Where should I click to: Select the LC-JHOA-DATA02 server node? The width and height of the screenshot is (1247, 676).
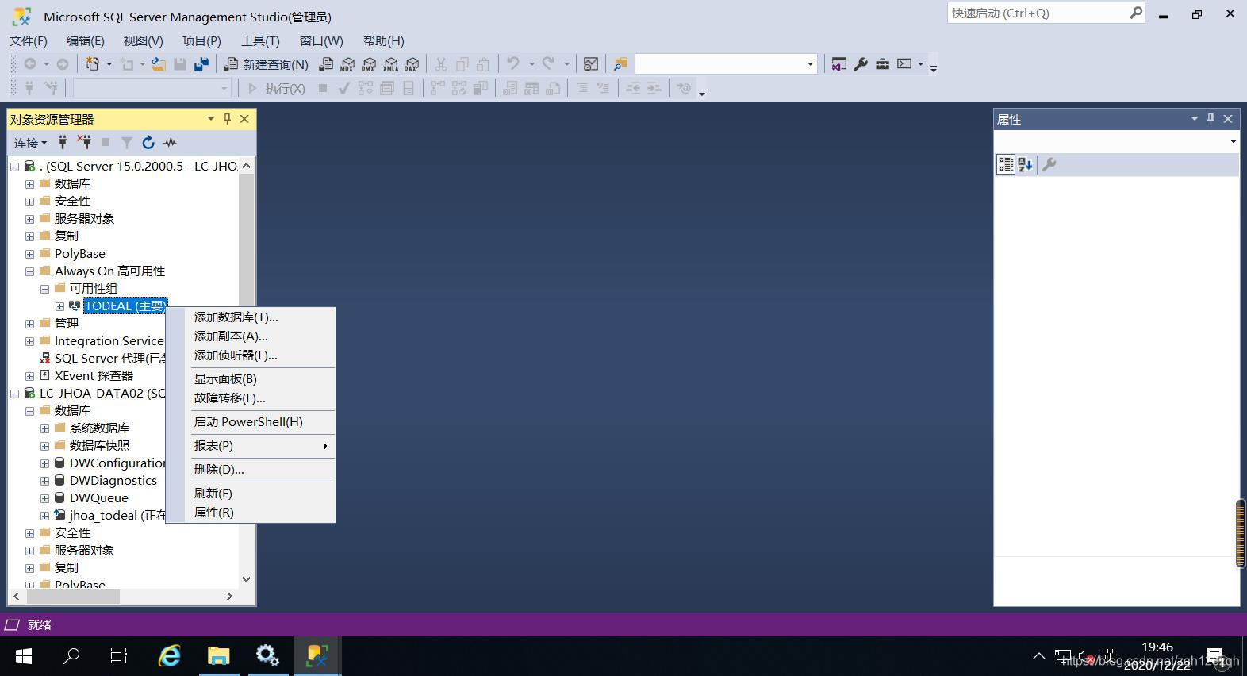tap(102, 394)
